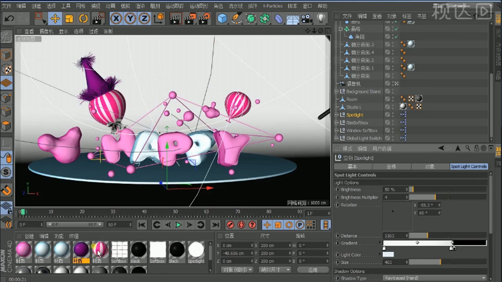Open the spline pen tool
Viewport: 502px width, 282px height.
pyautogui.click(x=236, y=18)
